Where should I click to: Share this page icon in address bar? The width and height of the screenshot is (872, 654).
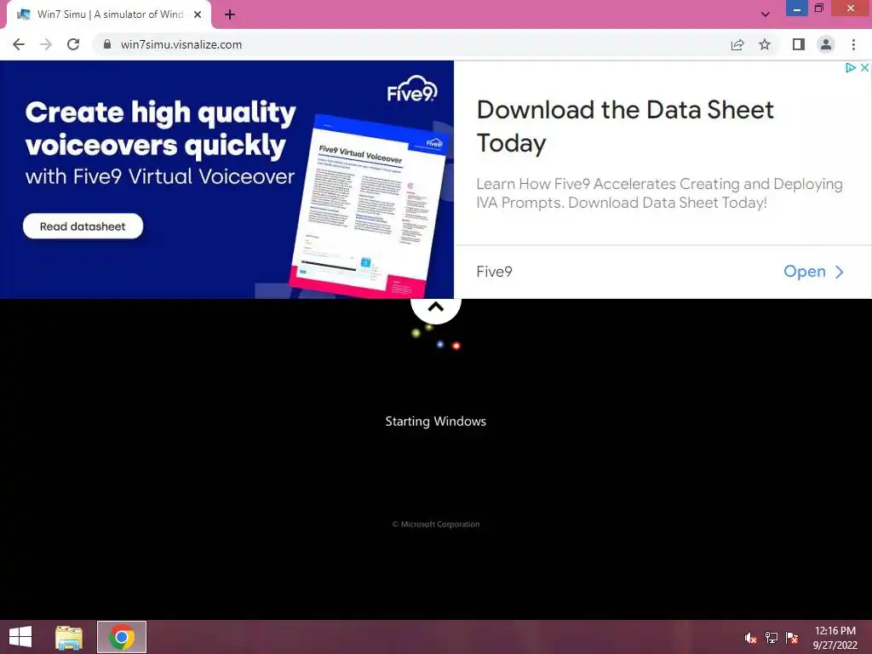pyautogui.click(x=737, y=44)
